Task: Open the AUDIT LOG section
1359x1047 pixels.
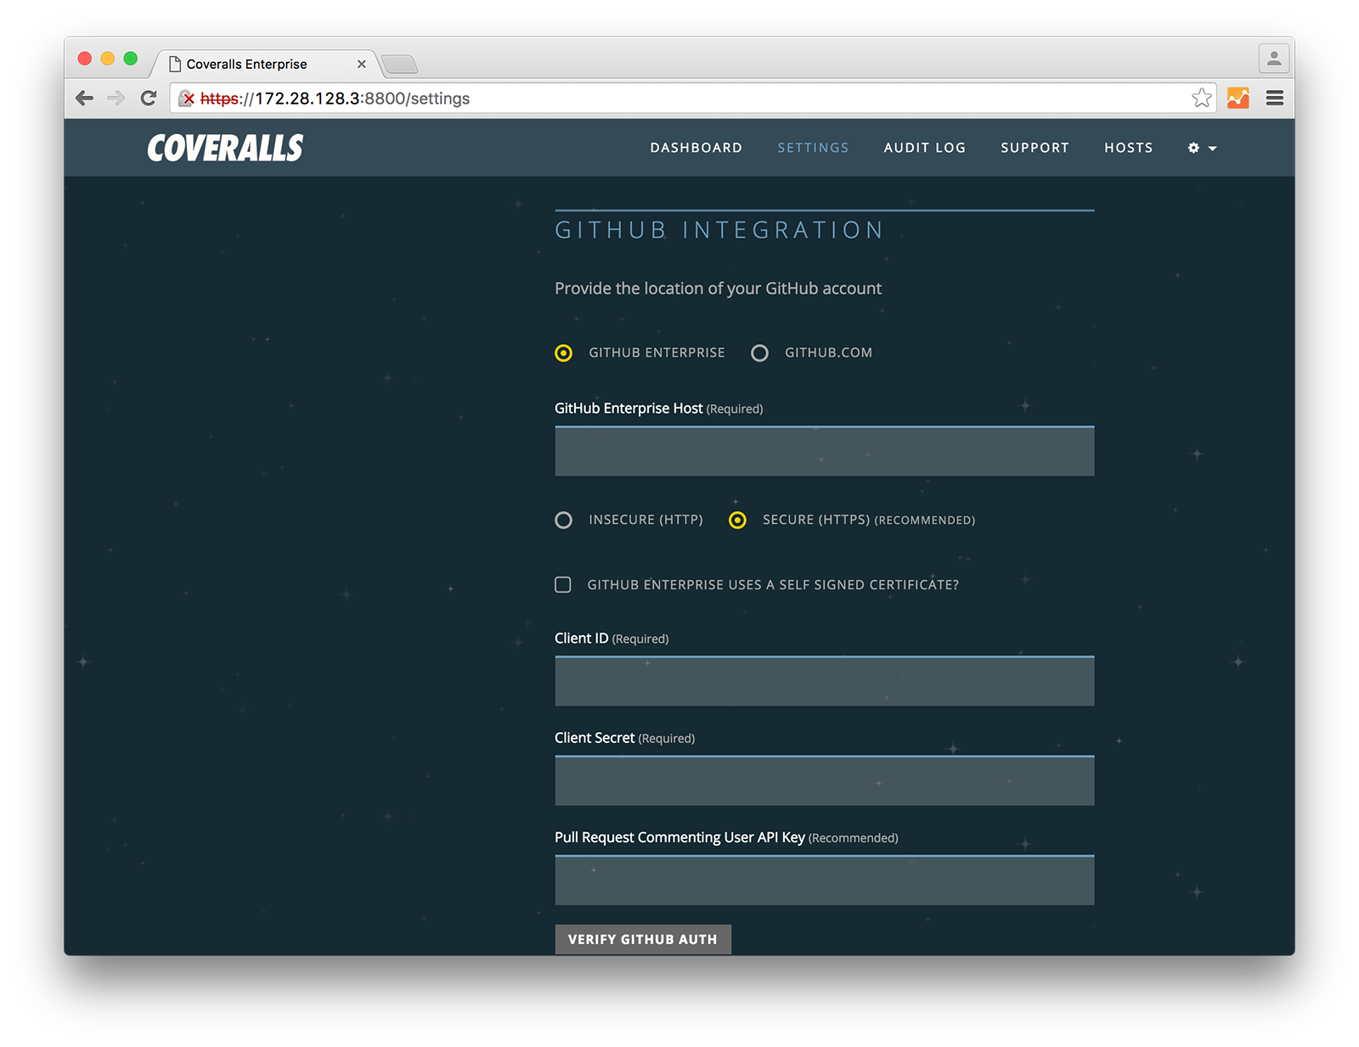Action: 924,148
